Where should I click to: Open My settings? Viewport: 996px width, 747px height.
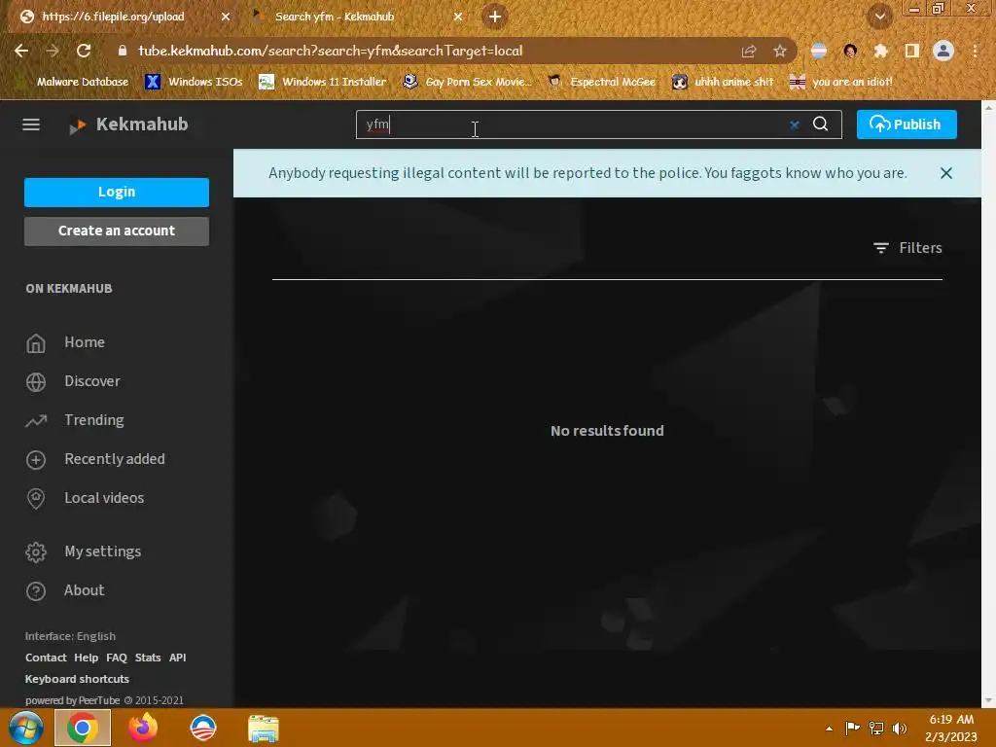coord(102,551)
